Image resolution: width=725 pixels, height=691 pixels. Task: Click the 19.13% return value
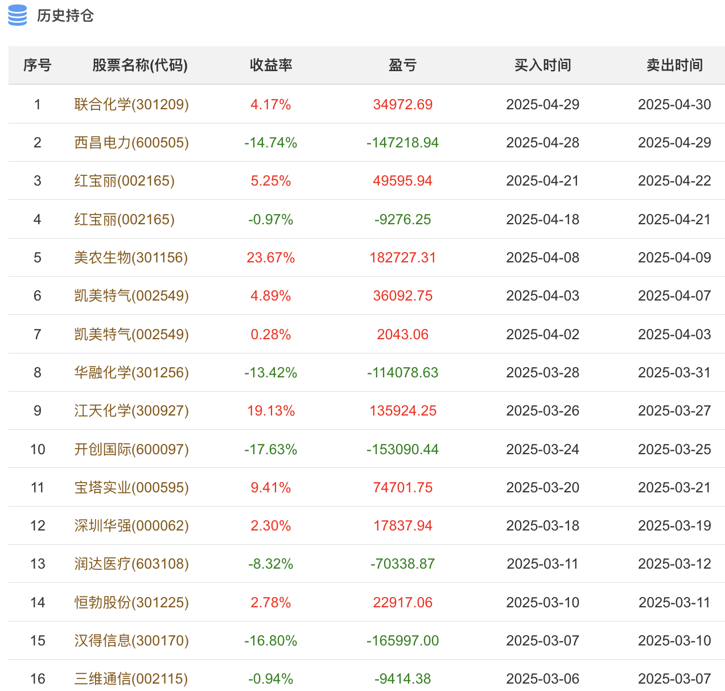271,411
